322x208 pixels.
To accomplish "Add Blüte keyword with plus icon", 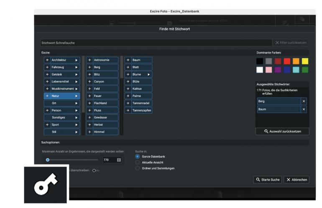I will 128,81.
